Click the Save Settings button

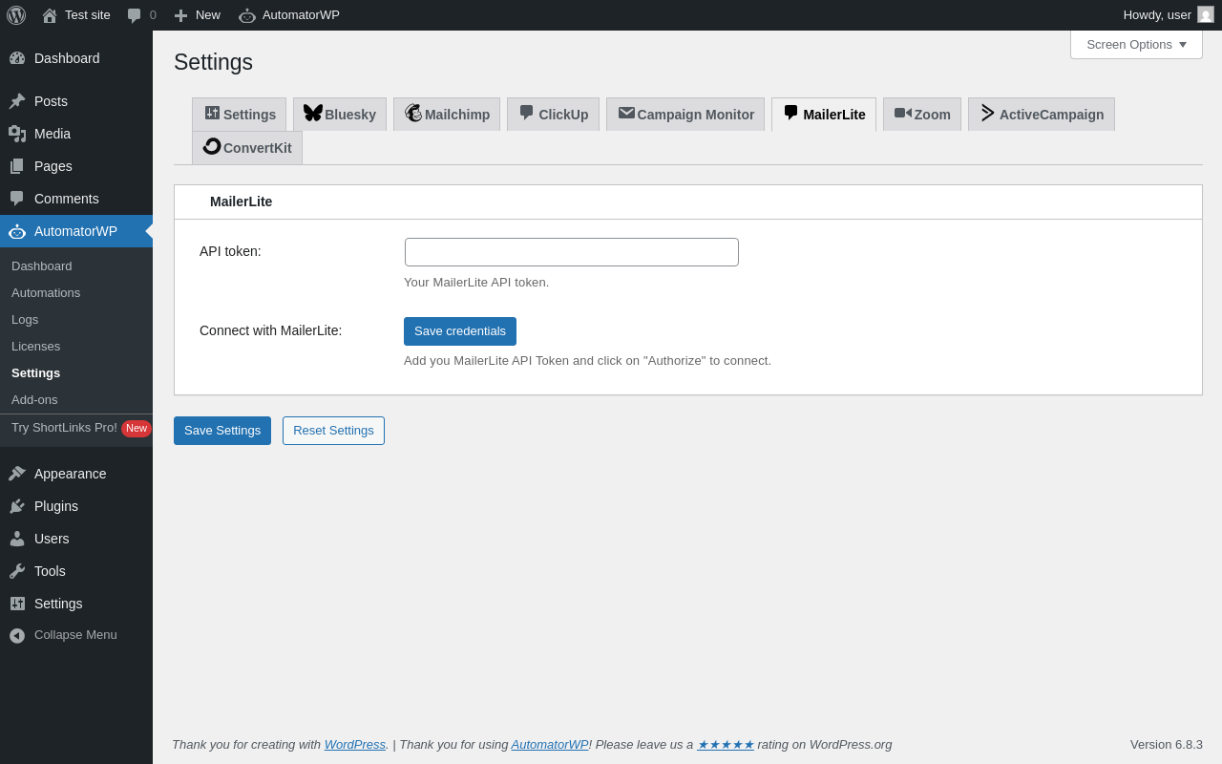tap(222, 431)
